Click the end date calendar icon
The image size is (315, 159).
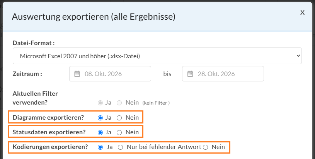click(190, 74)
